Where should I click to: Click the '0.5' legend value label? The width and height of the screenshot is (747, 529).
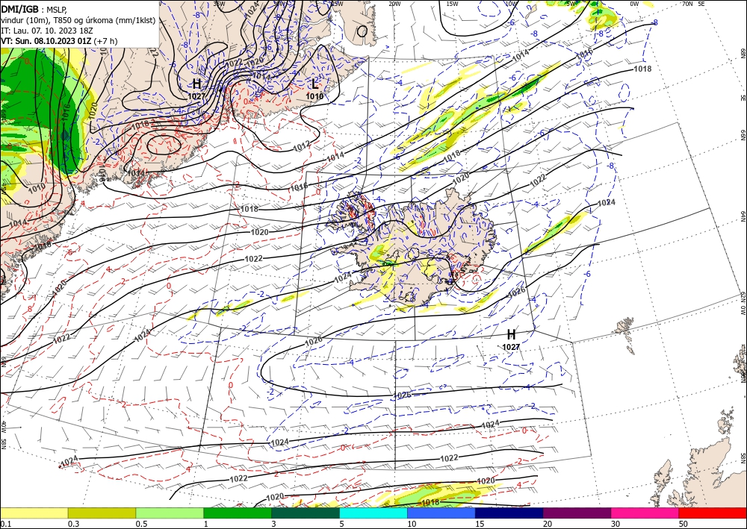point(141,524)
